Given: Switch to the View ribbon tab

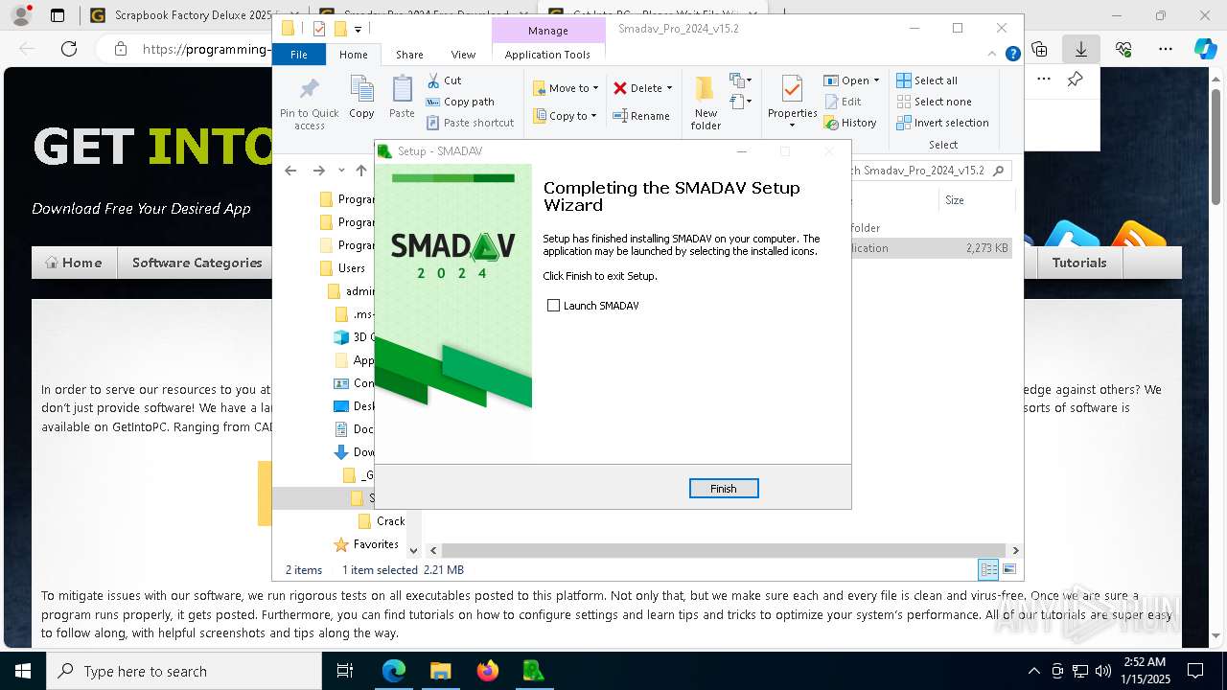Looking at the screenshot, I should [463, 55].
